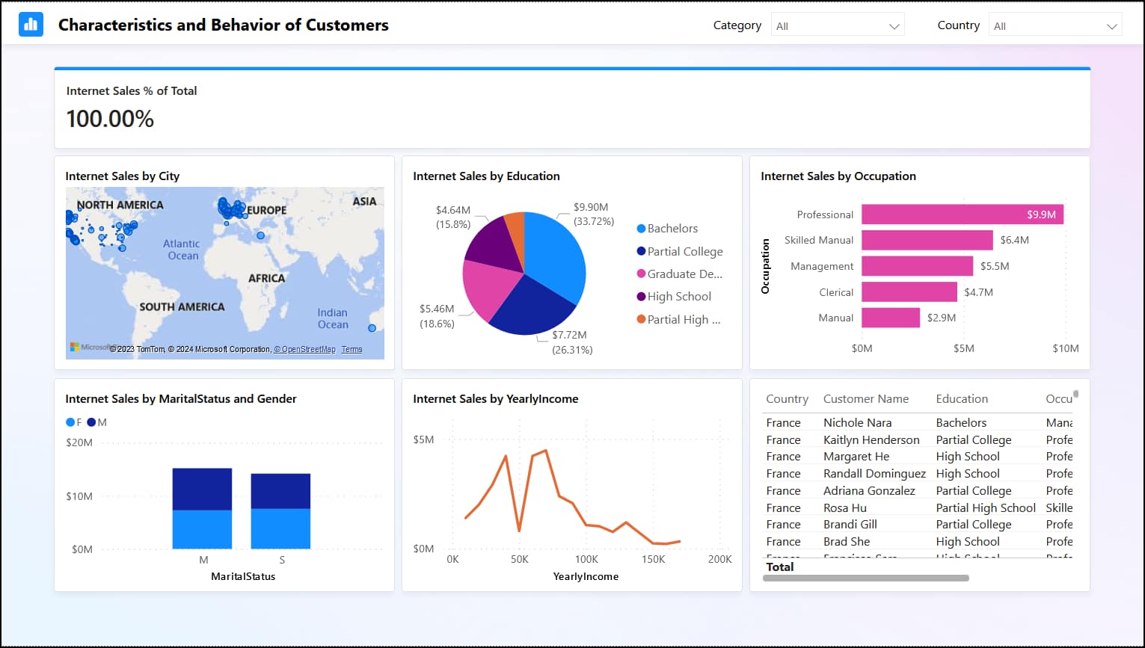The width and height of the screenshot is (1145, 648).
Task: Click the blue bar-chart logo in the header
Action: tap(30, 25)
